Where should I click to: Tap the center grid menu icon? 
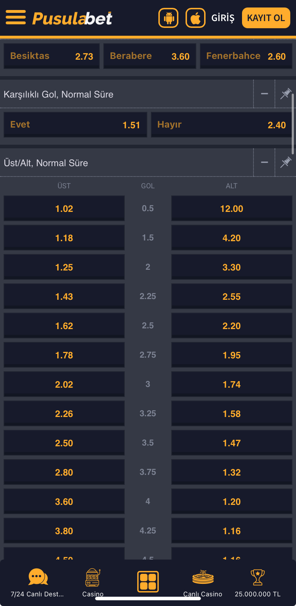tap(148, 581)
